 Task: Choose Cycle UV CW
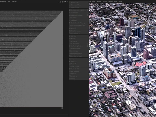tap(79, 69)
